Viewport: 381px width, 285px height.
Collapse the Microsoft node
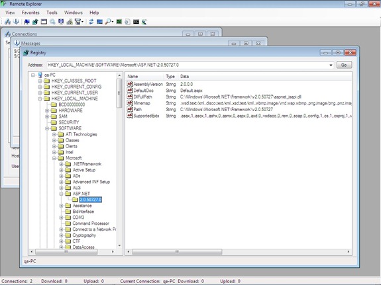54,158
